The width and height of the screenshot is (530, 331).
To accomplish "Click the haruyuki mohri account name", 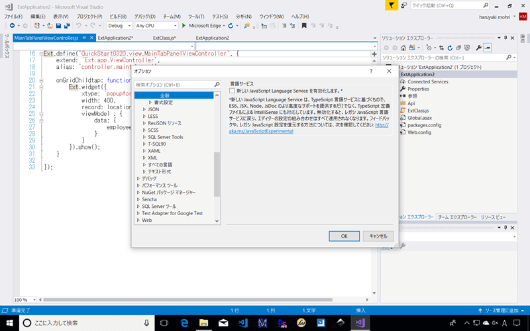I will pyautogui.click(x=494, y=17).
